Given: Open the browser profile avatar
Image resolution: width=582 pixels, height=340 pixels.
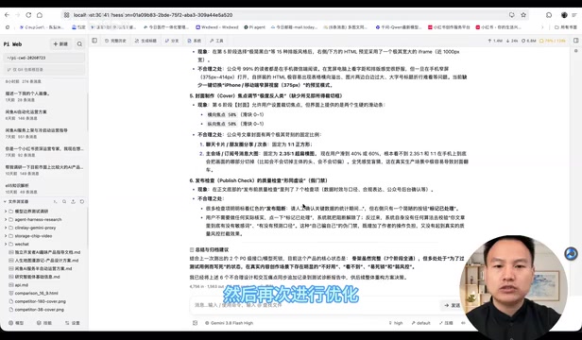Looking at the screenshot, I should pos(564,15).
